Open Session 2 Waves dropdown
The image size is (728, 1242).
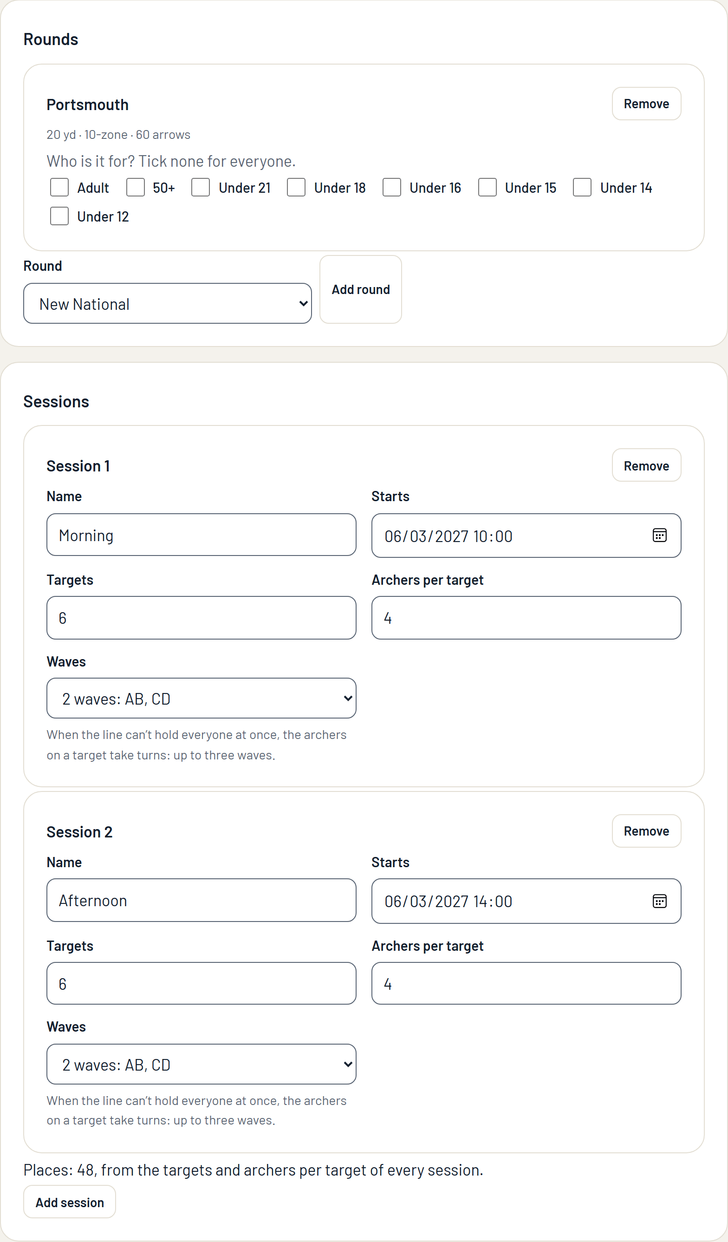click(201, 1064)
